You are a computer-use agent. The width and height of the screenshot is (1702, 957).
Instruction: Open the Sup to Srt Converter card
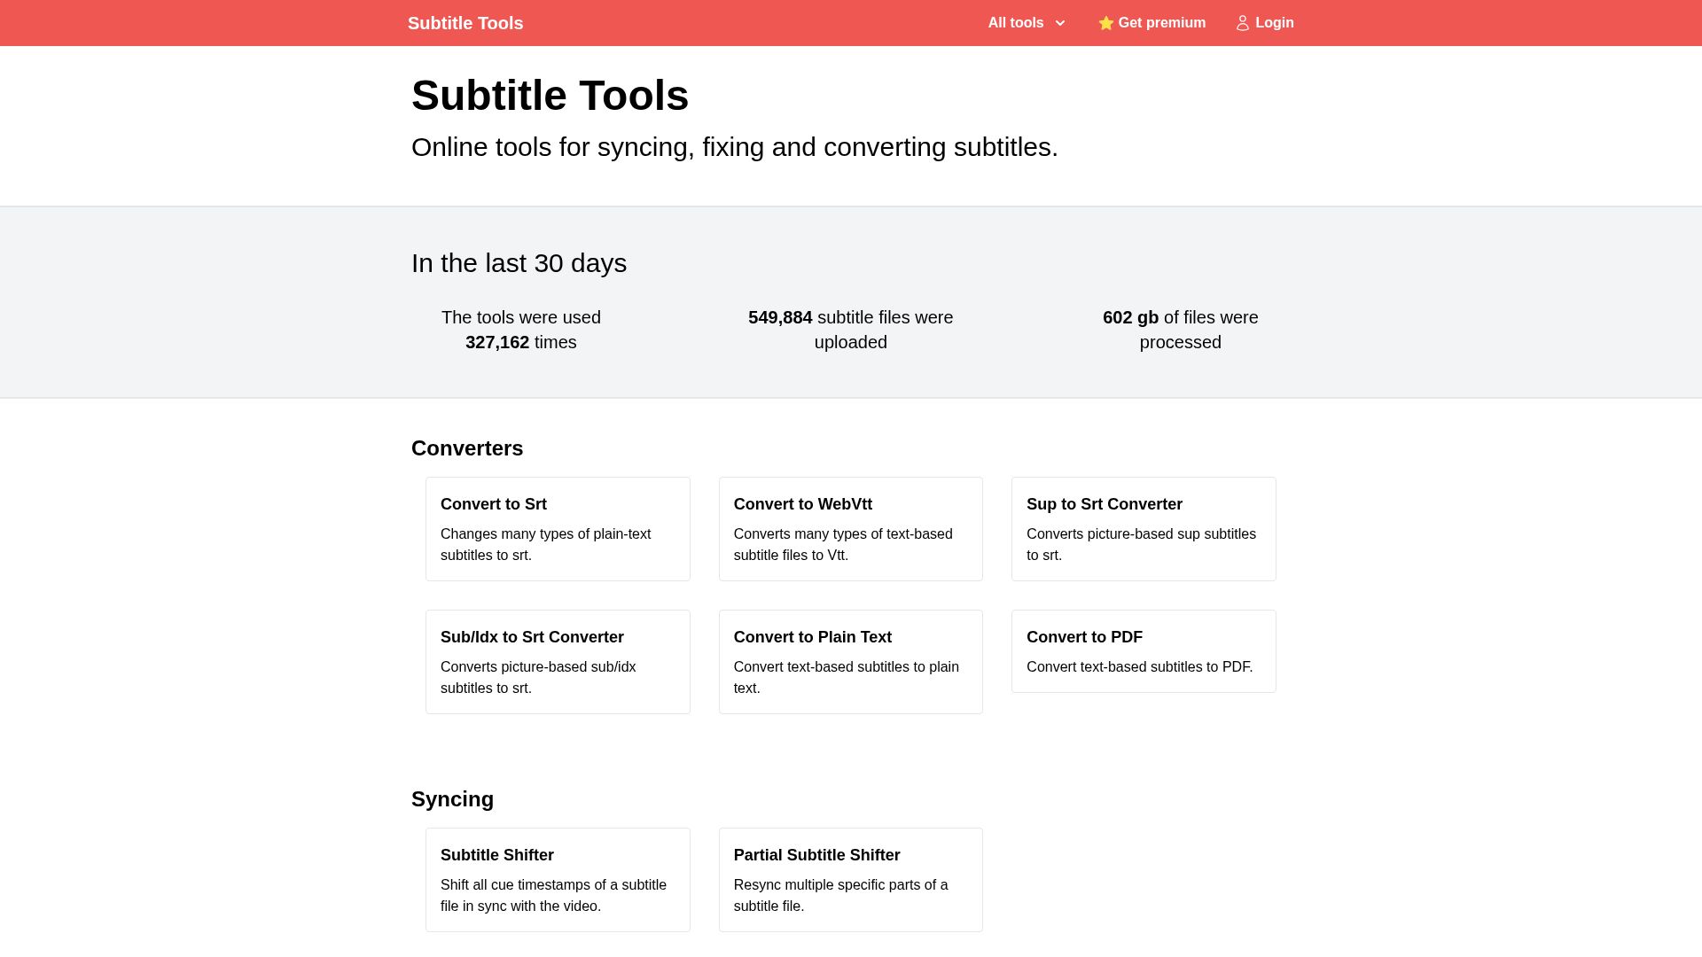[x=1144, y=529]
